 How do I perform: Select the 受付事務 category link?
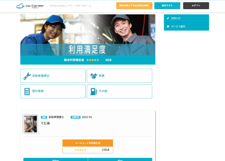coord(53,91)
